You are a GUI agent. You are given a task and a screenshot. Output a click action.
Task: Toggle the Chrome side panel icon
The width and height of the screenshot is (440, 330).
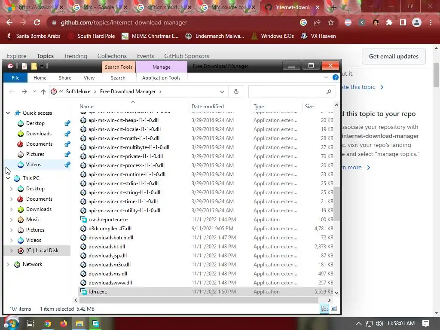(x=403, y=22)
